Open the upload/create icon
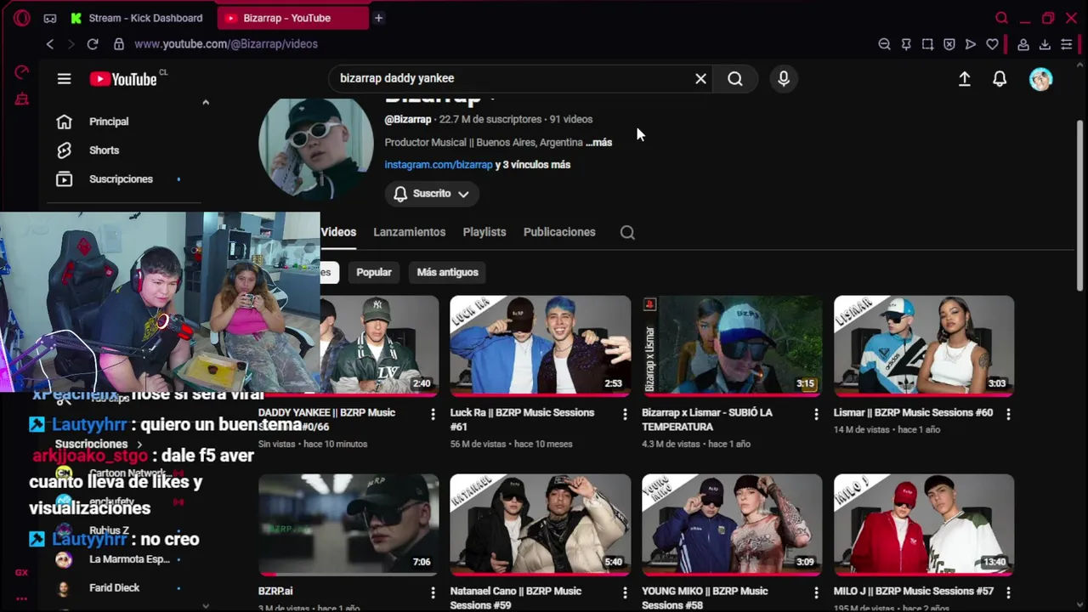1088x612 pixels. [965, 79]
